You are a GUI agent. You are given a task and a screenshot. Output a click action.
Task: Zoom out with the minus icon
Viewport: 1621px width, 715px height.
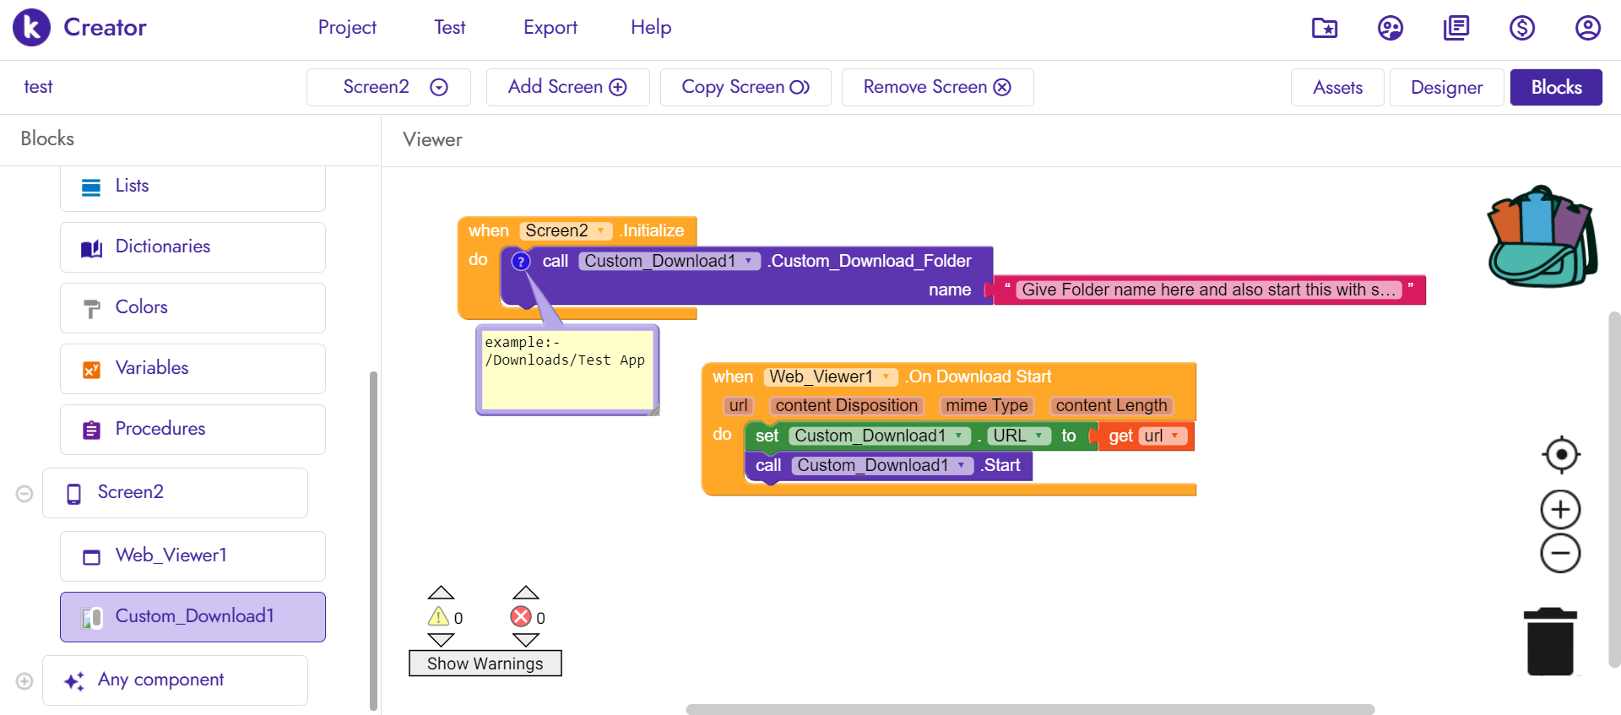1560,554
